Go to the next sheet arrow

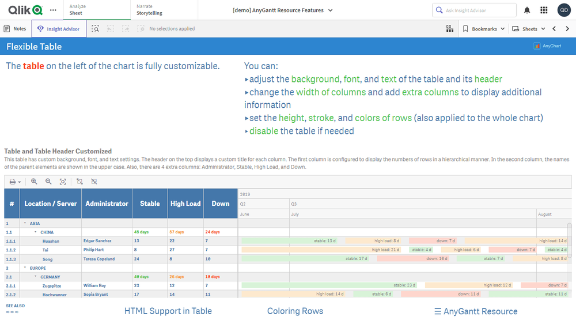[567, 29]
